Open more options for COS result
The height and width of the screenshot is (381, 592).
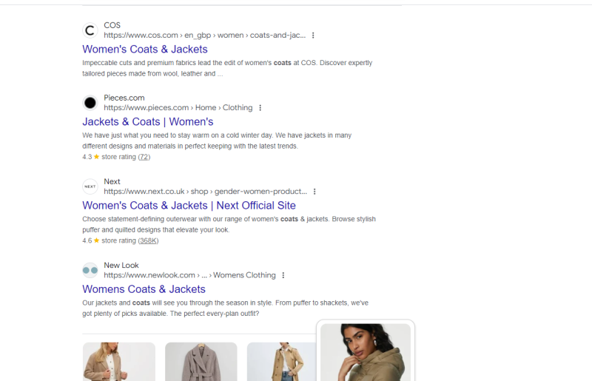point(313,36)
